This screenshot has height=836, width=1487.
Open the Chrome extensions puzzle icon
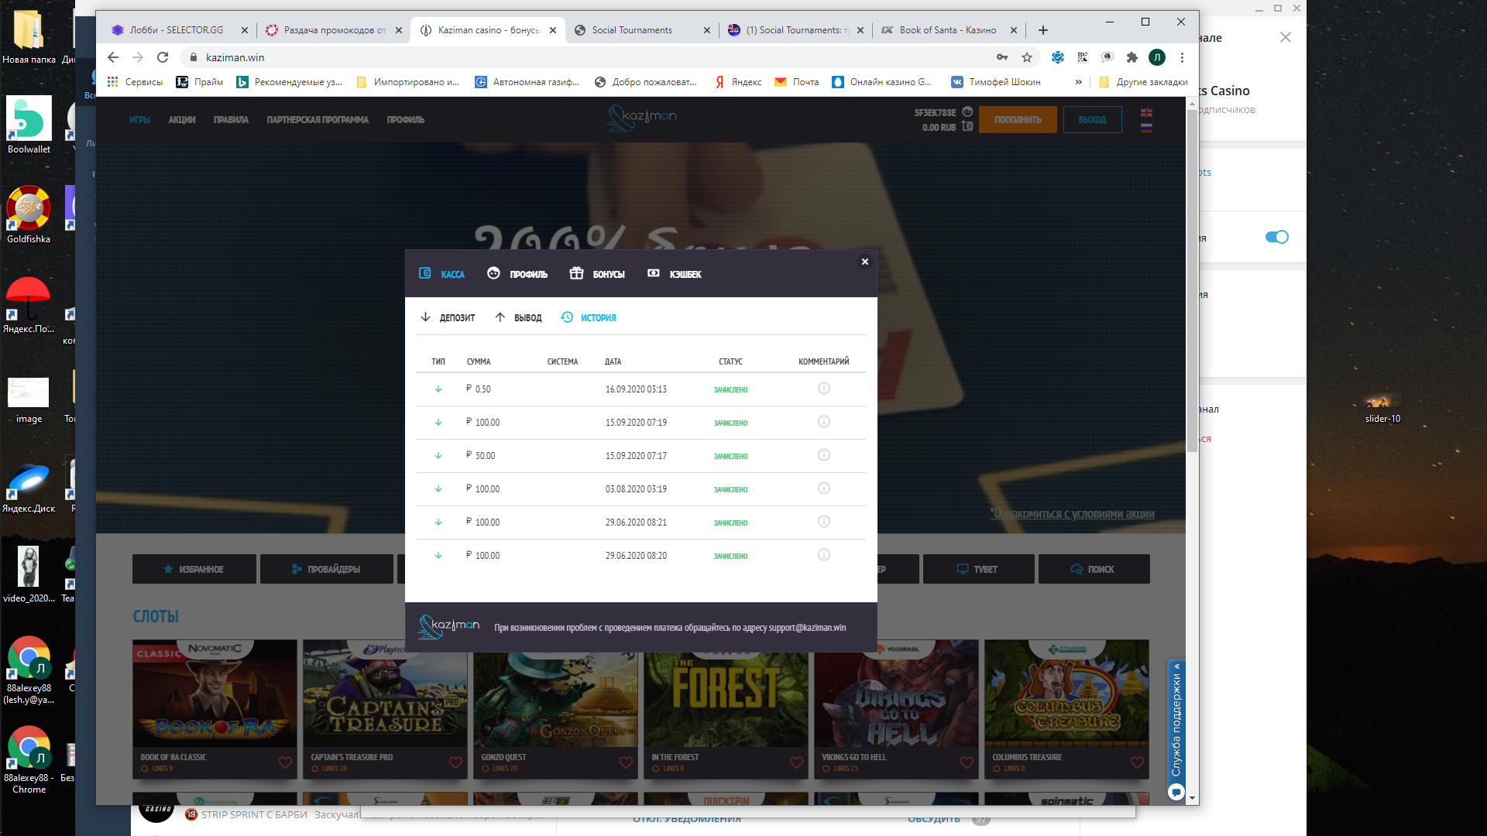click(1132, 57)
